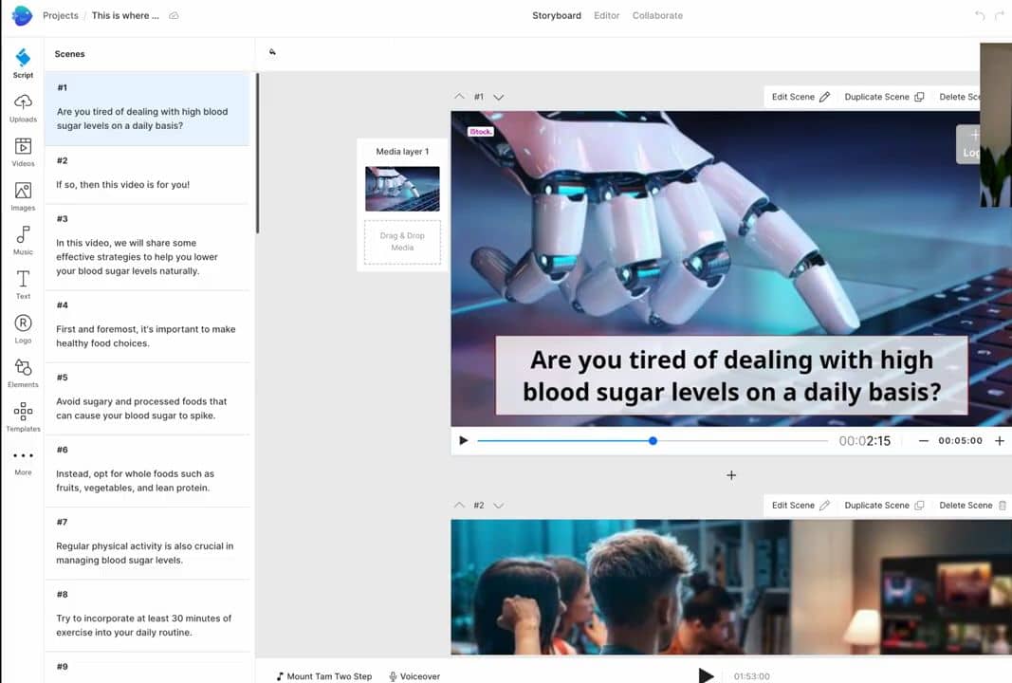This screenshot has height=683, width=1012.
Task: Select the Text tool icon
Action: pyautogui.click(x=23, y=279)
